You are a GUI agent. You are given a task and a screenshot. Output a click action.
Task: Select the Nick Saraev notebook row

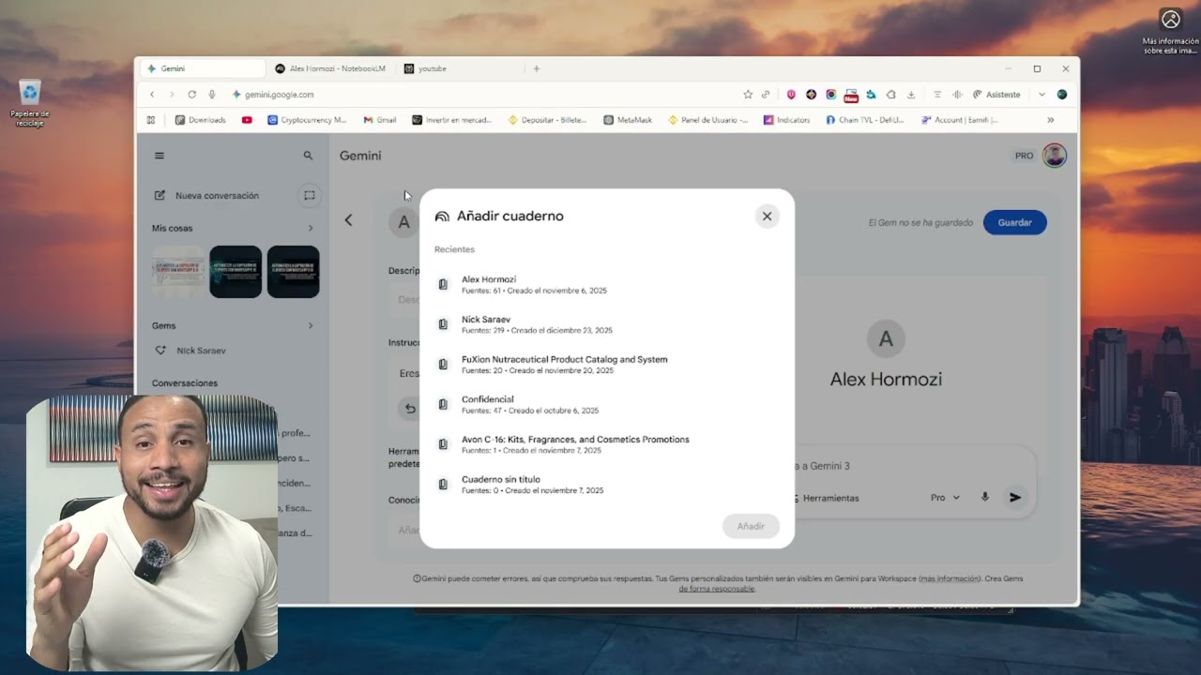tap(606, 324)
